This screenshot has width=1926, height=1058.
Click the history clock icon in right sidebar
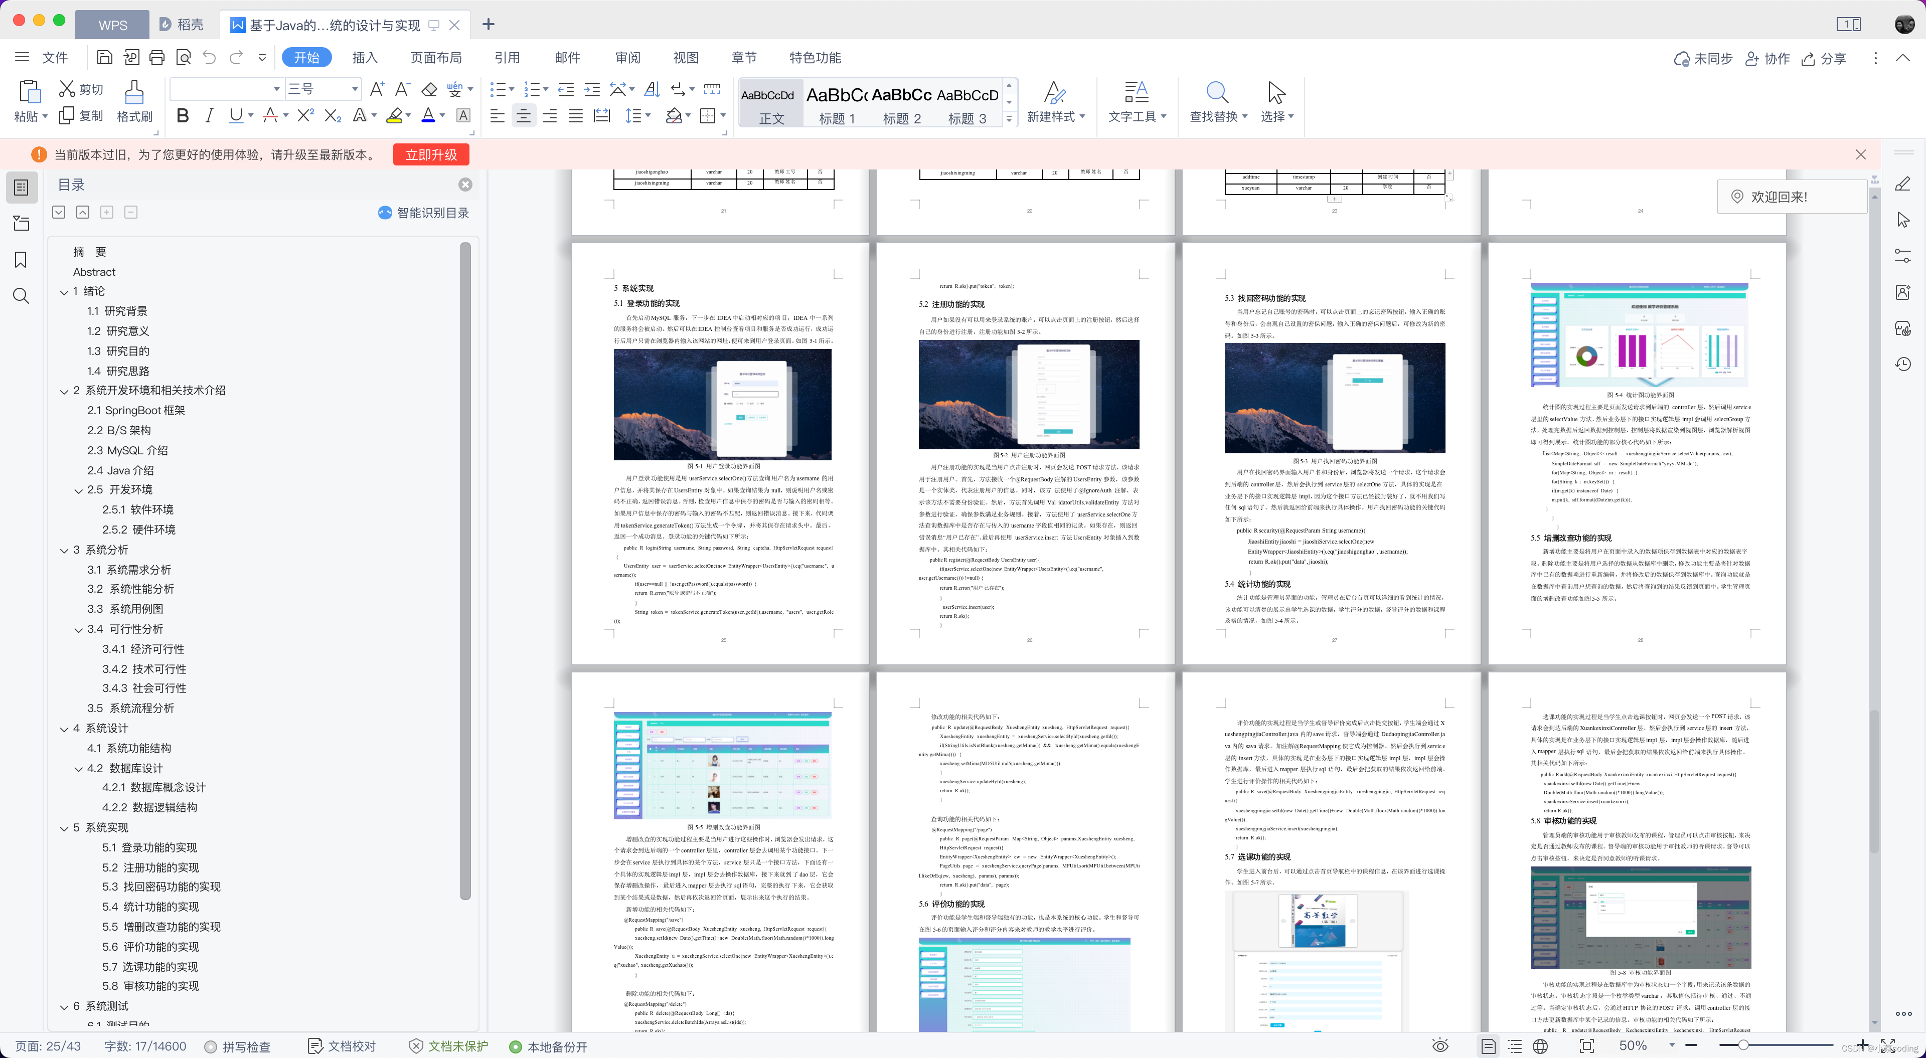pos(1903,364)
